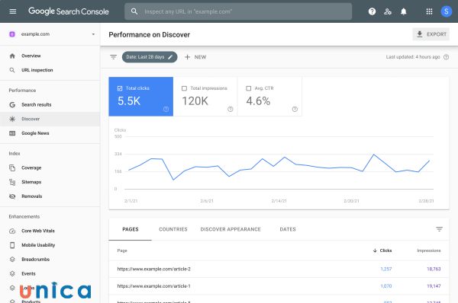
Task: Check the Avg. CTR checkbox
Action: point(249,88)
